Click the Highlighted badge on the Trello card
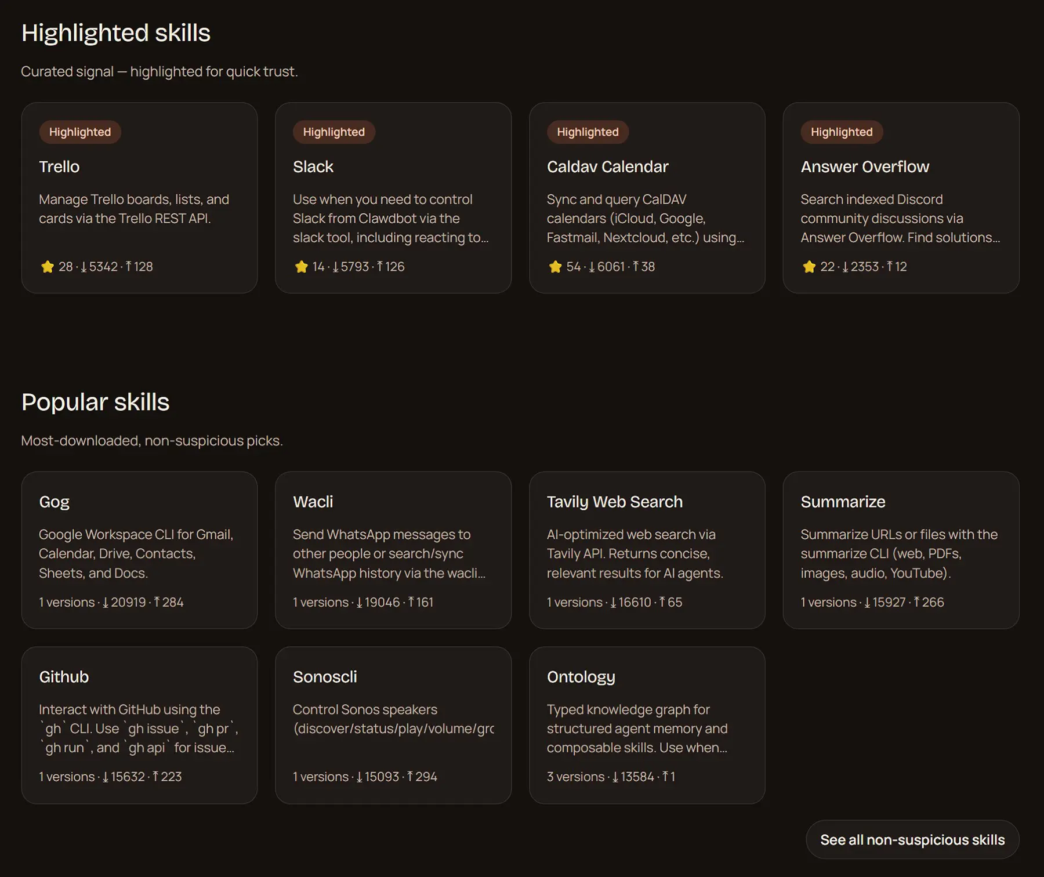Image resolution: width=1044 pixels, height=877 pixels. pos(80,132)
